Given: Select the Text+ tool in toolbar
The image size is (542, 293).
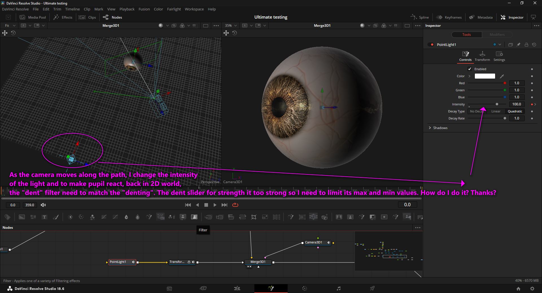Looking at the screenshot, I should [x=44, y=217].
